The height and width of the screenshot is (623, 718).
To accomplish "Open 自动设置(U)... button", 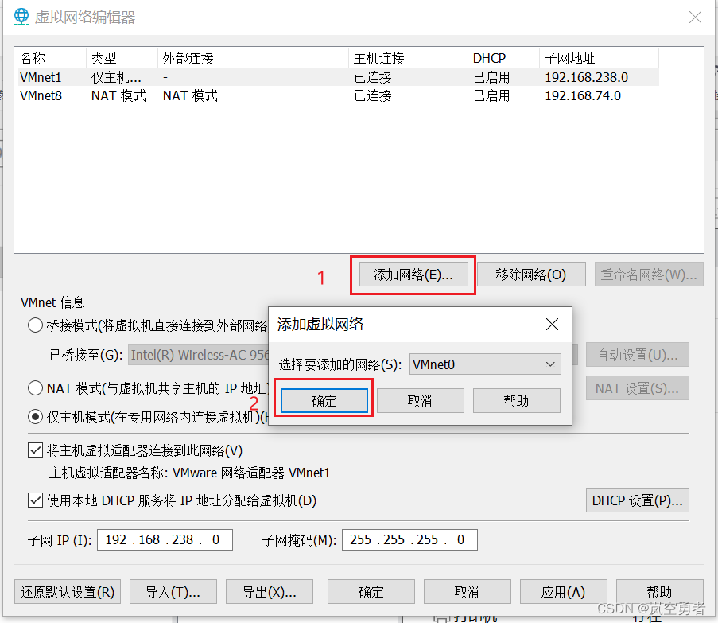I will click(638, 355).
